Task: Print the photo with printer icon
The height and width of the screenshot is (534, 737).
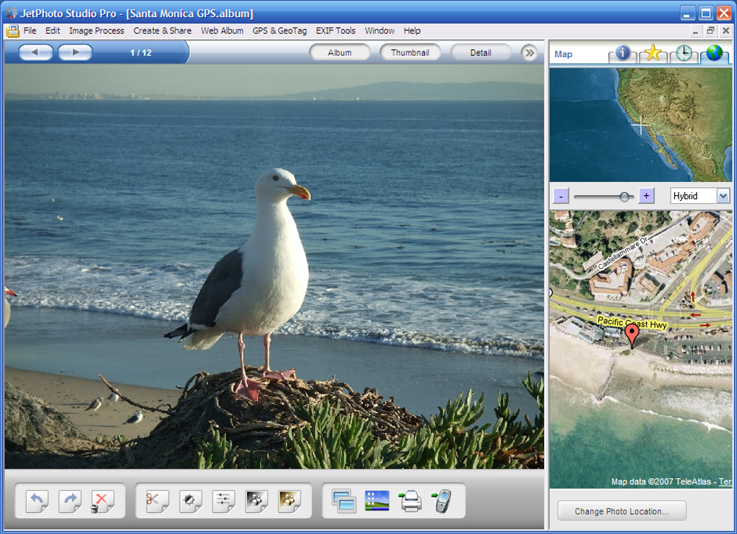Action: coord(410,501)
